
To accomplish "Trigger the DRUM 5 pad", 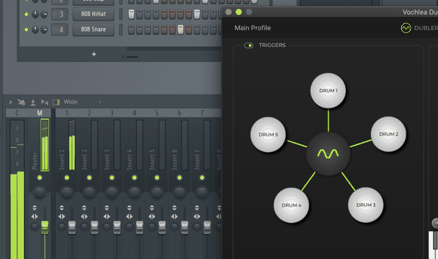I will 268,134.
